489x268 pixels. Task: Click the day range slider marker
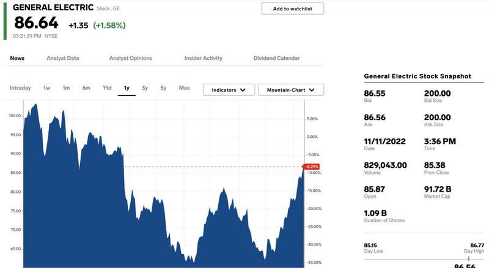(x=468, y=259)
